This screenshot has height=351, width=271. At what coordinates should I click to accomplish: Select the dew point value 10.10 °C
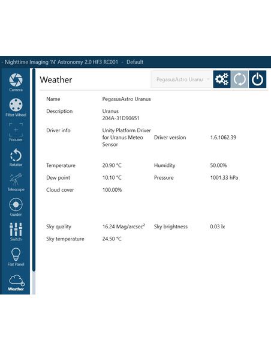pos(112,178)
